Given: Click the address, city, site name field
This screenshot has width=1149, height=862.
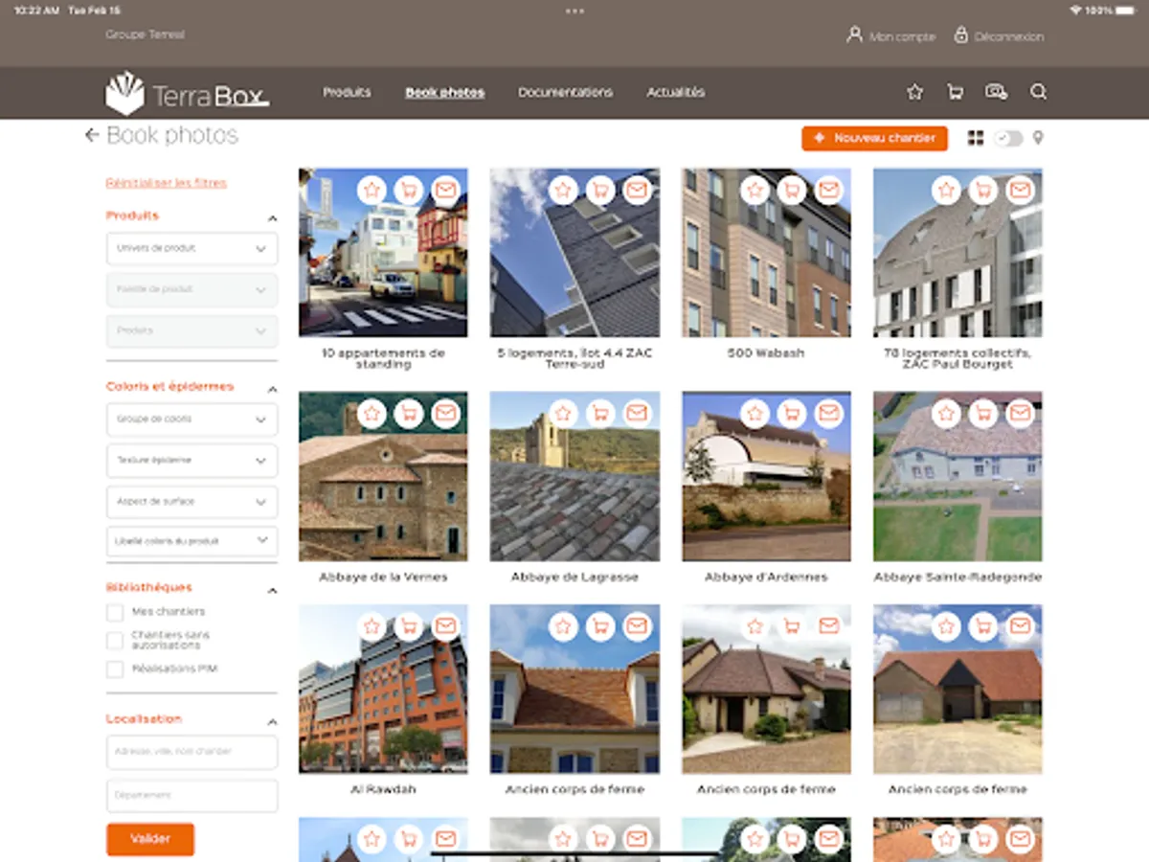Looking at the screenshot, I should point(191,752).
